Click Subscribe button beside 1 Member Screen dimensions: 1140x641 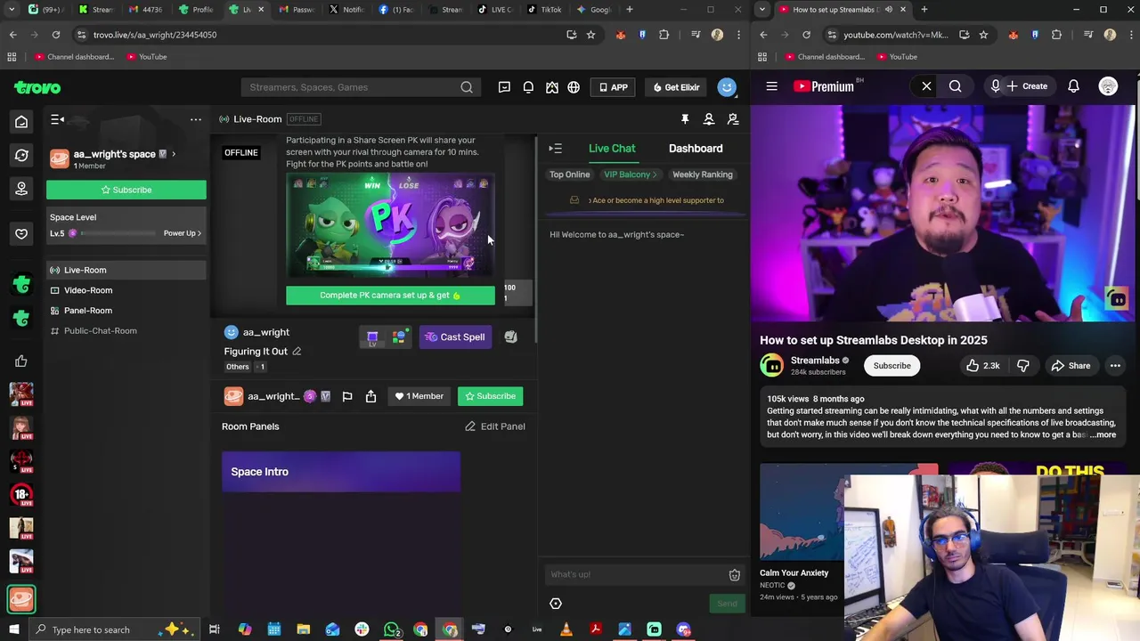pos(490,396)
